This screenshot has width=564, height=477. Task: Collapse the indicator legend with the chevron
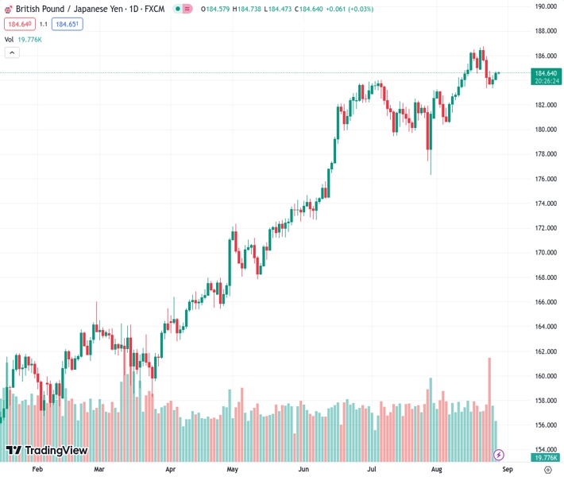(12, 52)
